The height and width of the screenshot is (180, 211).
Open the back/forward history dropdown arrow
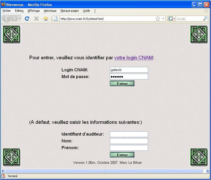coord(19,19)
